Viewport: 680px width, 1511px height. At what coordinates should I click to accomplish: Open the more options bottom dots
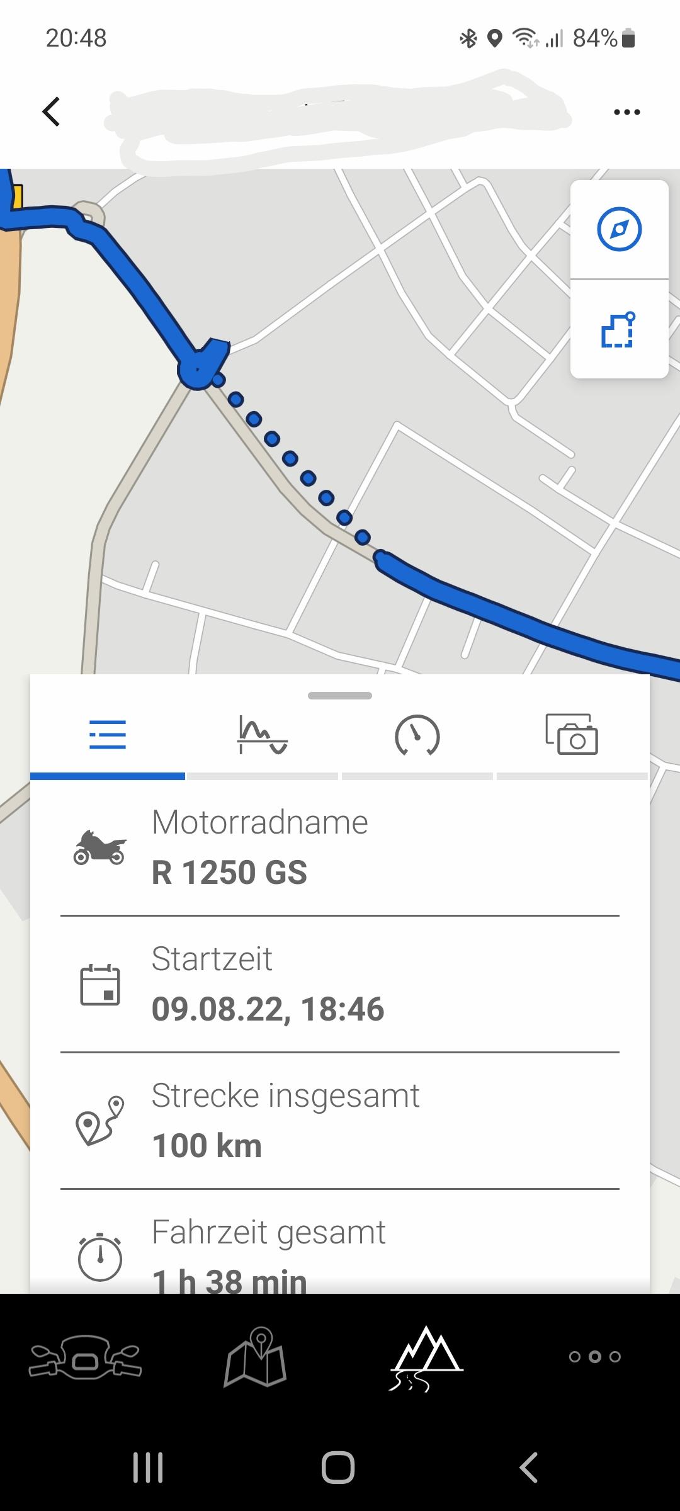point(595,1357)
